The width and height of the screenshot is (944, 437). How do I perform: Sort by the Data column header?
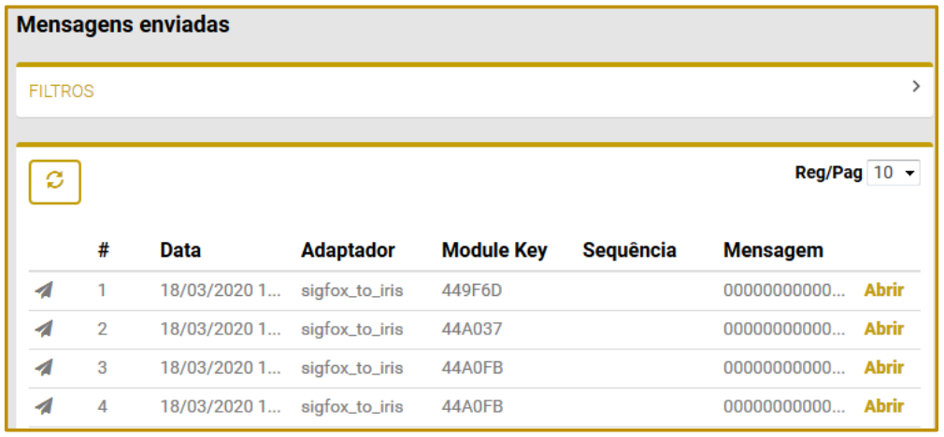[180, 250]
